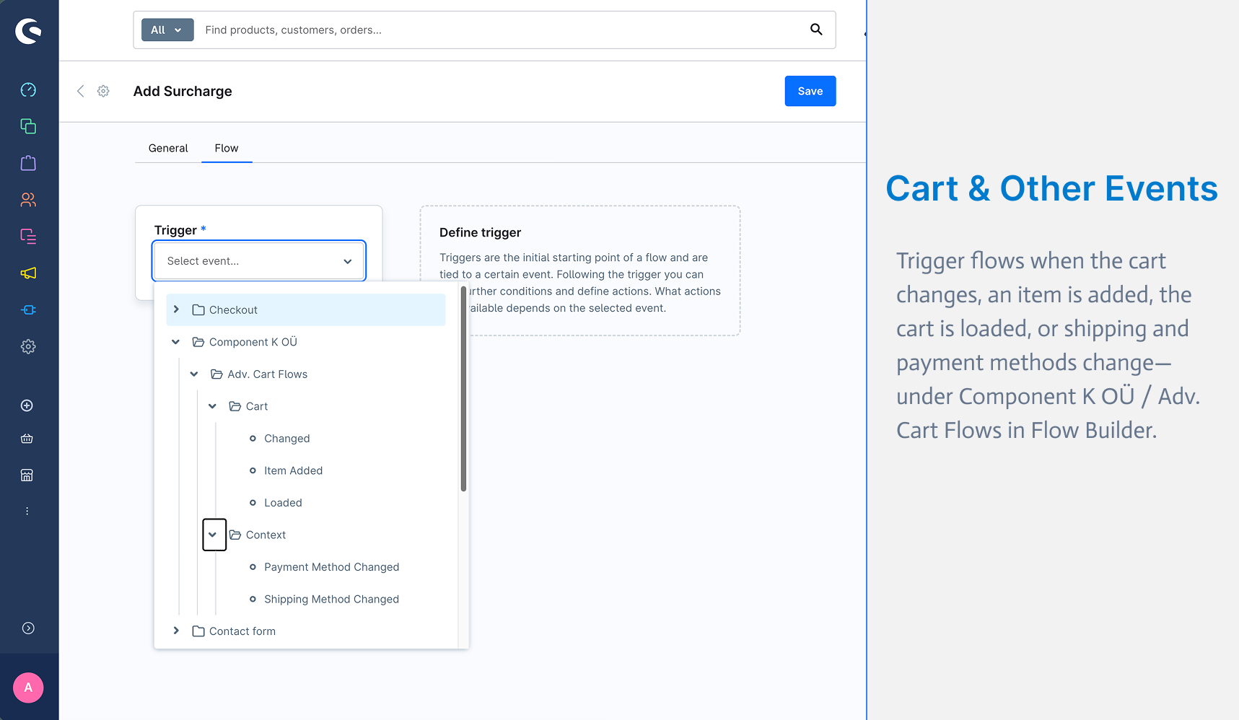Viewport: 1239px width, 720px height.
Task: Collapse the Adv. Cart Flows chevron
Action: pyautogui.click(x=194, y=374)
